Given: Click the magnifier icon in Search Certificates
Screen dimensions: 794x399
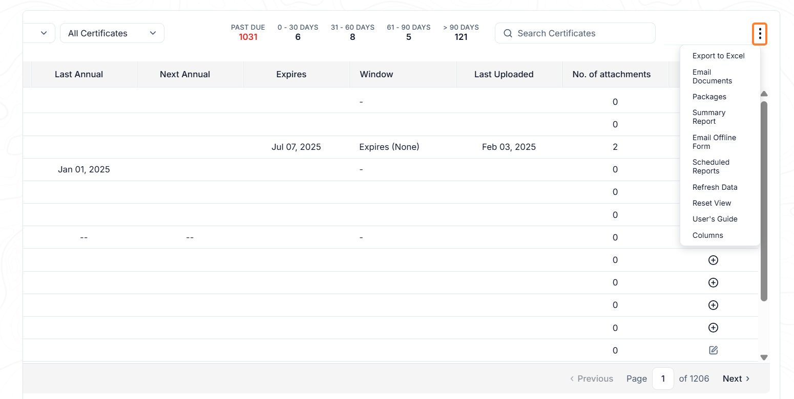Looking at the screenshot, I should 508,33.
